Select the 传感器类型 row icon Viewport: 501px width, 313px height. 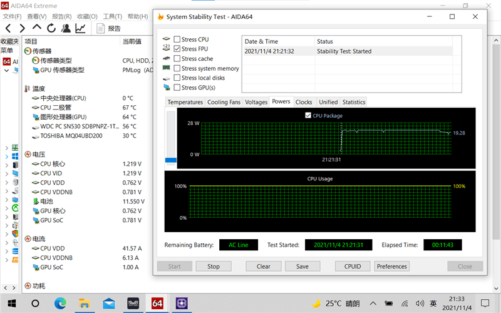[36, 60]
